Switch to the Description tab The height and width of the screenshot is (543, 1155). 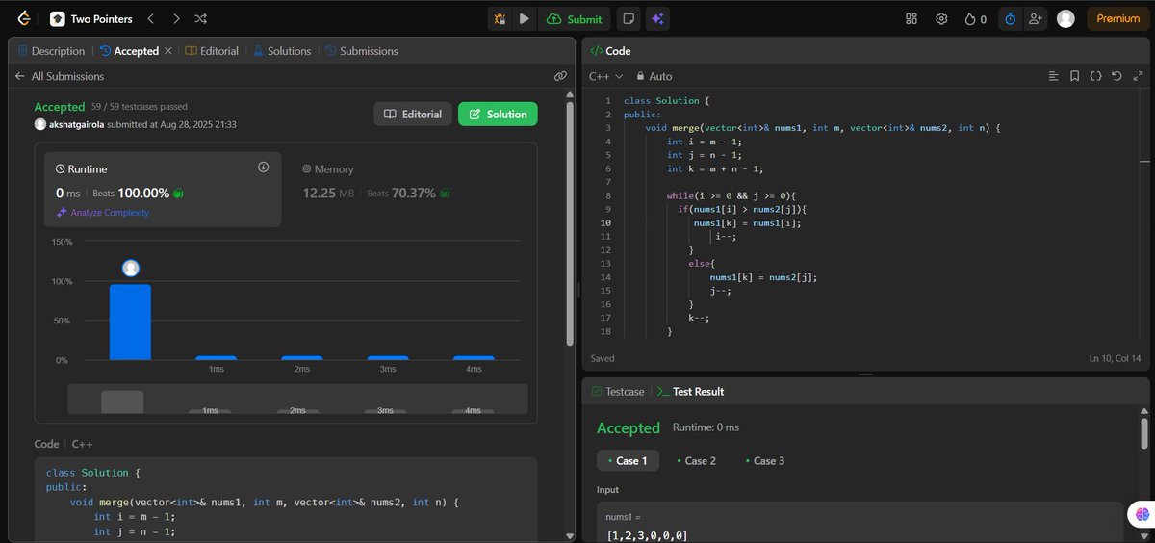coord(51,51)
